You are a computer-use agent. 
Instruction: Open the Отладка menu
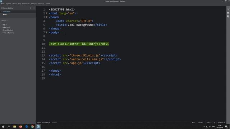[34, 4]
